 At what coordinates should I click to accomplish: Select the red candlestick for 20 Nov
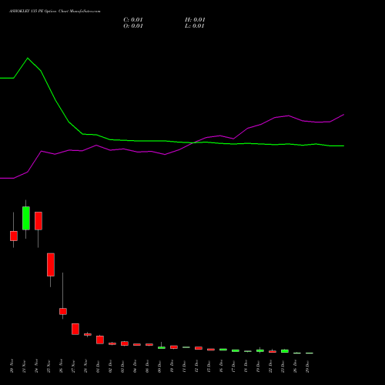14,236
